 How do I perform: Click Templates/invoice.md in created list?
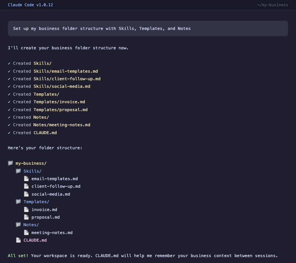pyautogui.click(x=59, y=102)
